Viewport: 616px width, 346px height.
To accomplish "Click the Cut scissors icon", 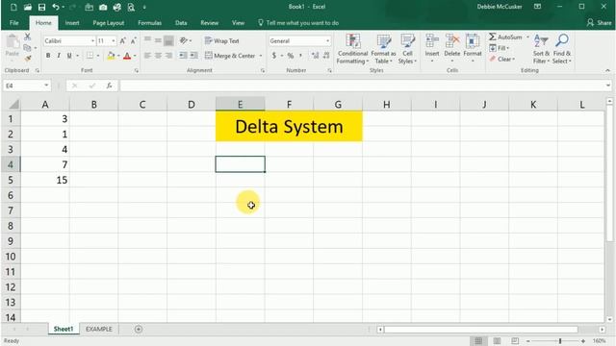I will 27,37.
